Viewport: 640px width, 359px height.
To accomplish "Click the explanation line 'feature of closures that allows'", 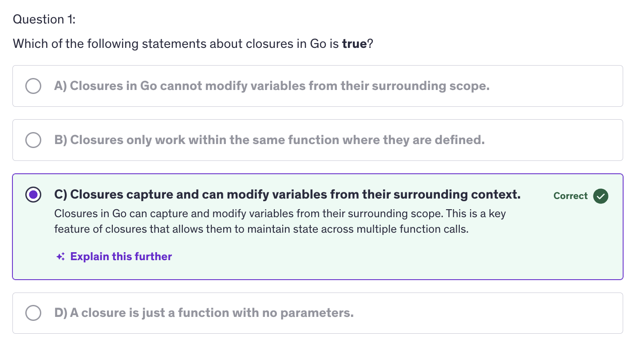I will [261, 230].
